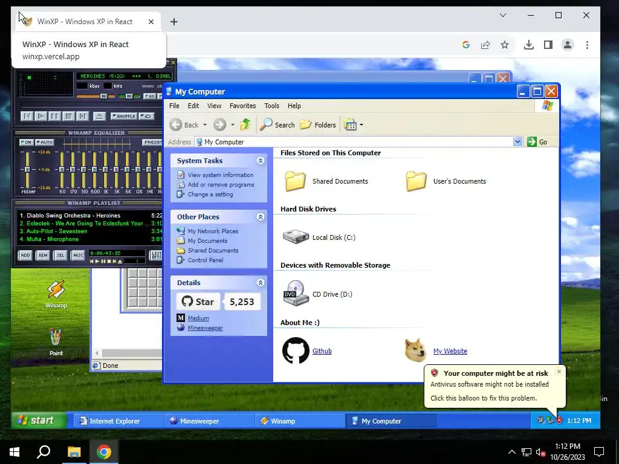This screenshot has width=619, height=464.
Task: Stop playback in Winamp main window
Action: [x=69, y=116]
